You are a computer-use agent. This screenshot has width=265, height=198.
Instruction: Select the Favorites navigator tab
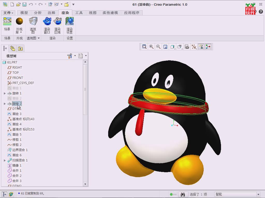(x=20, y=49)
